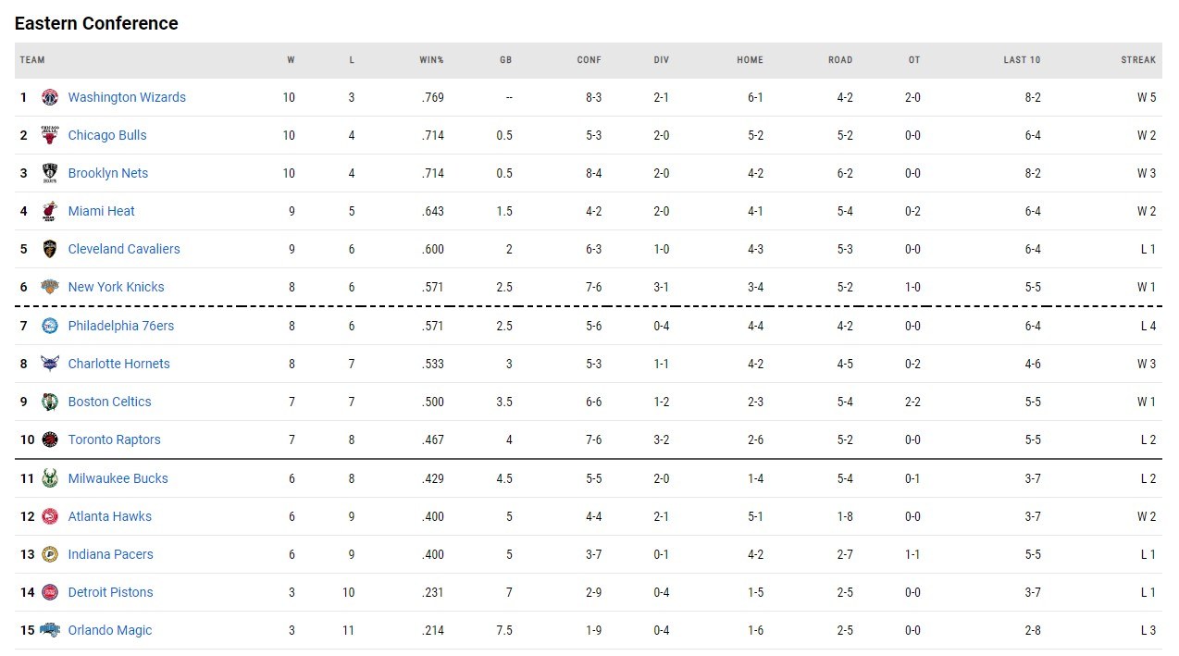Click the GB column header

tap(505, 60)
